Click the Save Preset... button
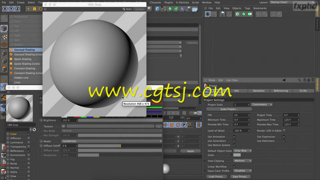Screen dimensions: 320x180 241,177
